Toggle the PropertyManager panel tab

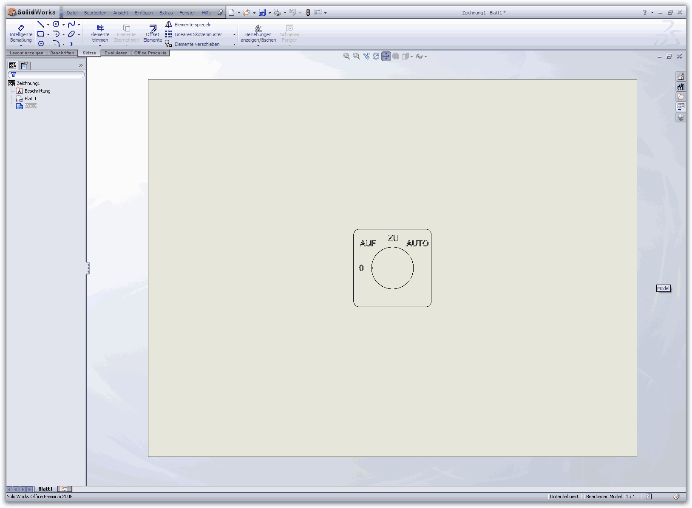tap(25, 65)
